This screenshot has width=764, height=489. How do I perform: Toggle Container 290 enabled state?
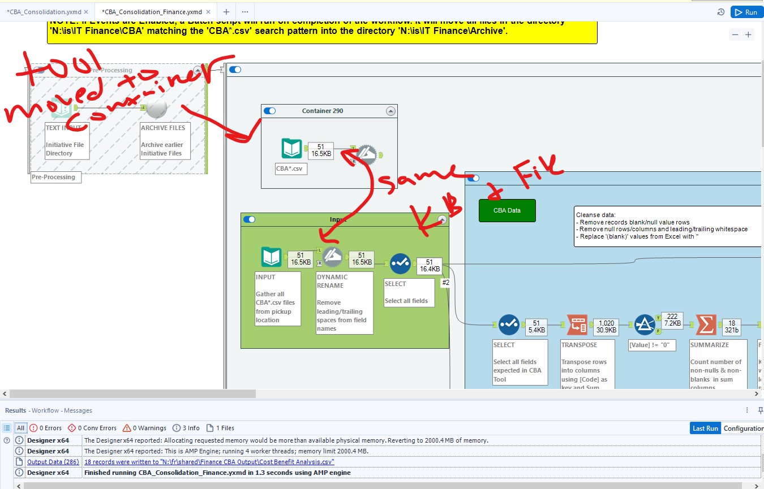pos(269,111)
